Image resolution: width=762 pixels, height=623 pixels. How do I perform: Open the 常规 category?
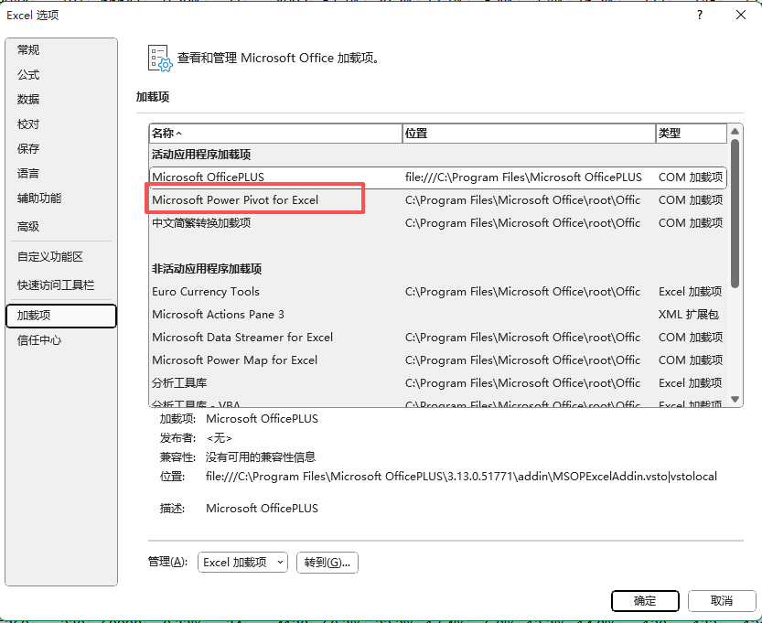(28, 50)
